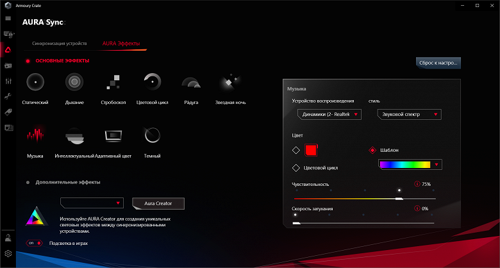500x268 pixels.
Task: Pick the Color cycle (Цветовой цикл) effect icon
Action: pos(152,82)
